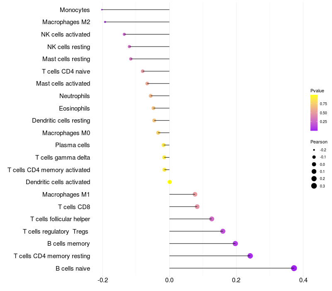Click the -0.2 Pearson legend circle
332x291 pixels.
pos(314,150)
